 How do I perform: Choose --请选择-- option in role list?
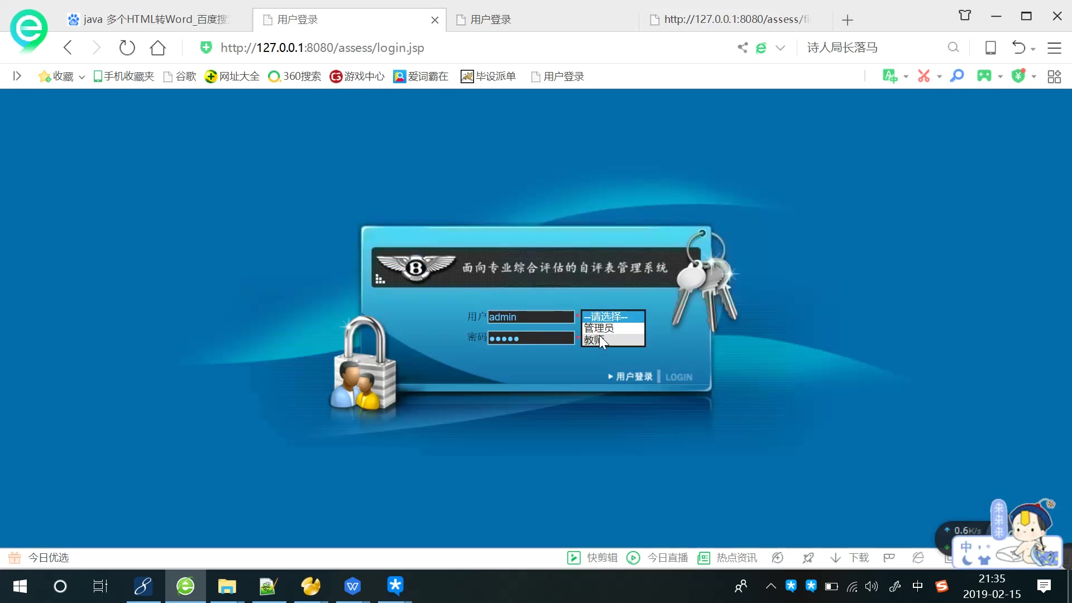[613, 317]
